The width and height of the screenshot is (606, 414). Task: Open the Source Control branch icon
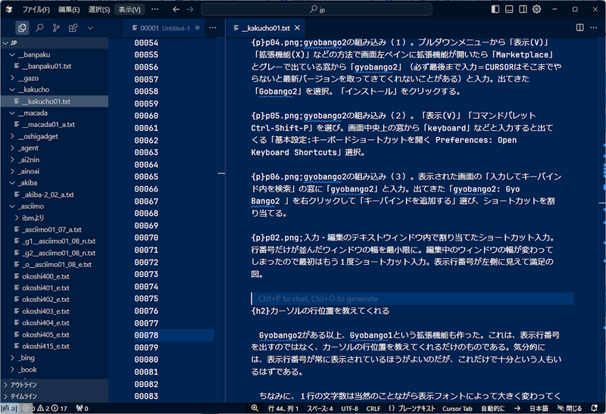point(56,28)
